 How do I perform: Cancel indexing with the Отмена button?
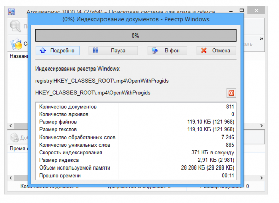point(217,51)
